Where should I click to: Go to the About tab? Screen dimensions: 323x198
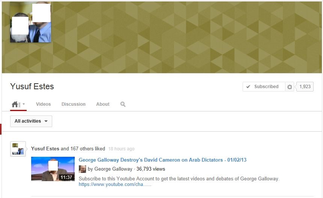pyautogui.click(x=103, y=104)
